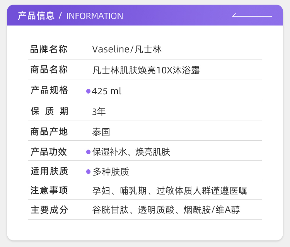Click the "425 ml" specification value
This screenshot has width=290, height=247.
pos(107,91)
